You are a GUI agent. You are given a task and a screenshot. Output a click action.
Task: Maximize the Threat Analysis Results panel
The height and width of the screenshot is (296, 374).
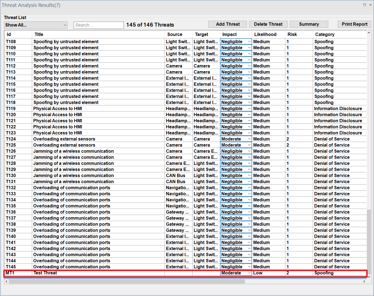(x=365, y=5)
